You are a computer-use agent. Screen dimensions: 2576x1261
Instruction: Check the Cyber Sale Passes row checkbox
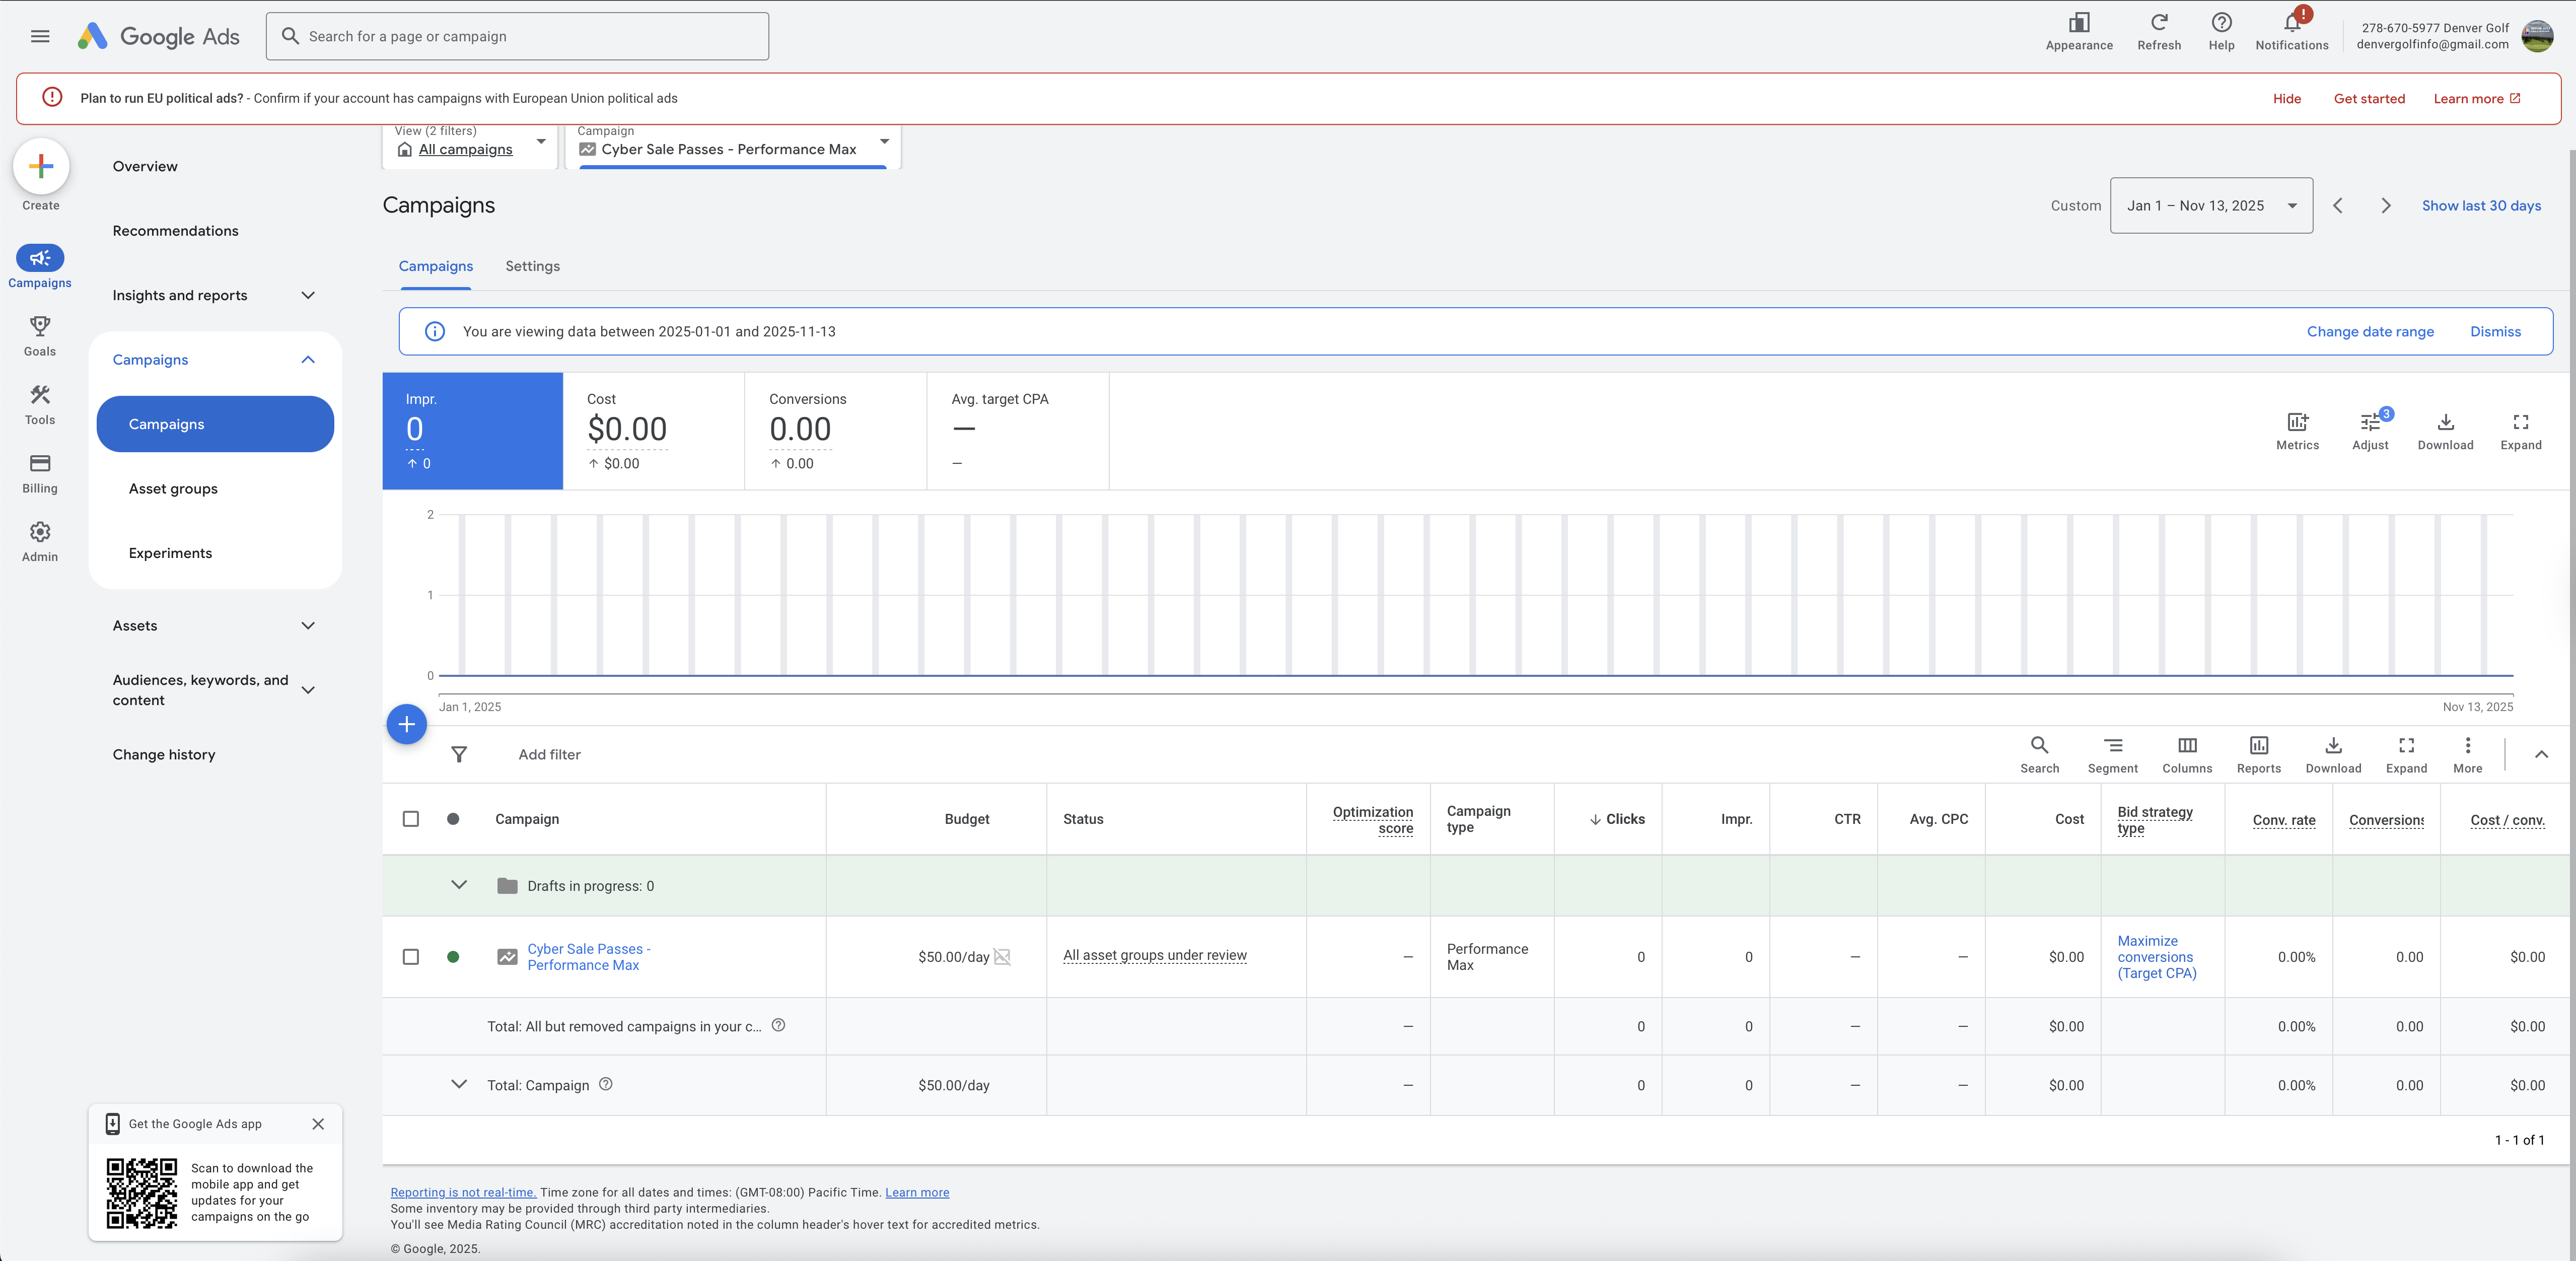[411, 957]
